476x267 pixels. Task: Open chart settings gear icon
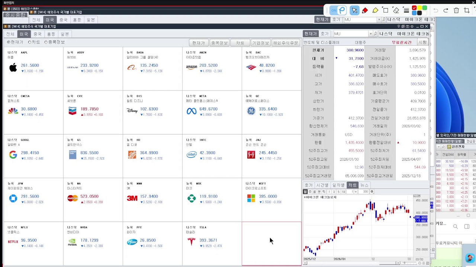pos(372,192)
